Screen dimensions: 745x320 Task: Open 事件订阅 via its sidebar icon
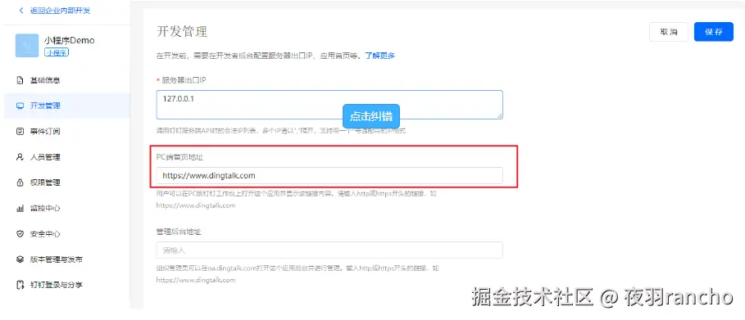click(x=20, y=131)
